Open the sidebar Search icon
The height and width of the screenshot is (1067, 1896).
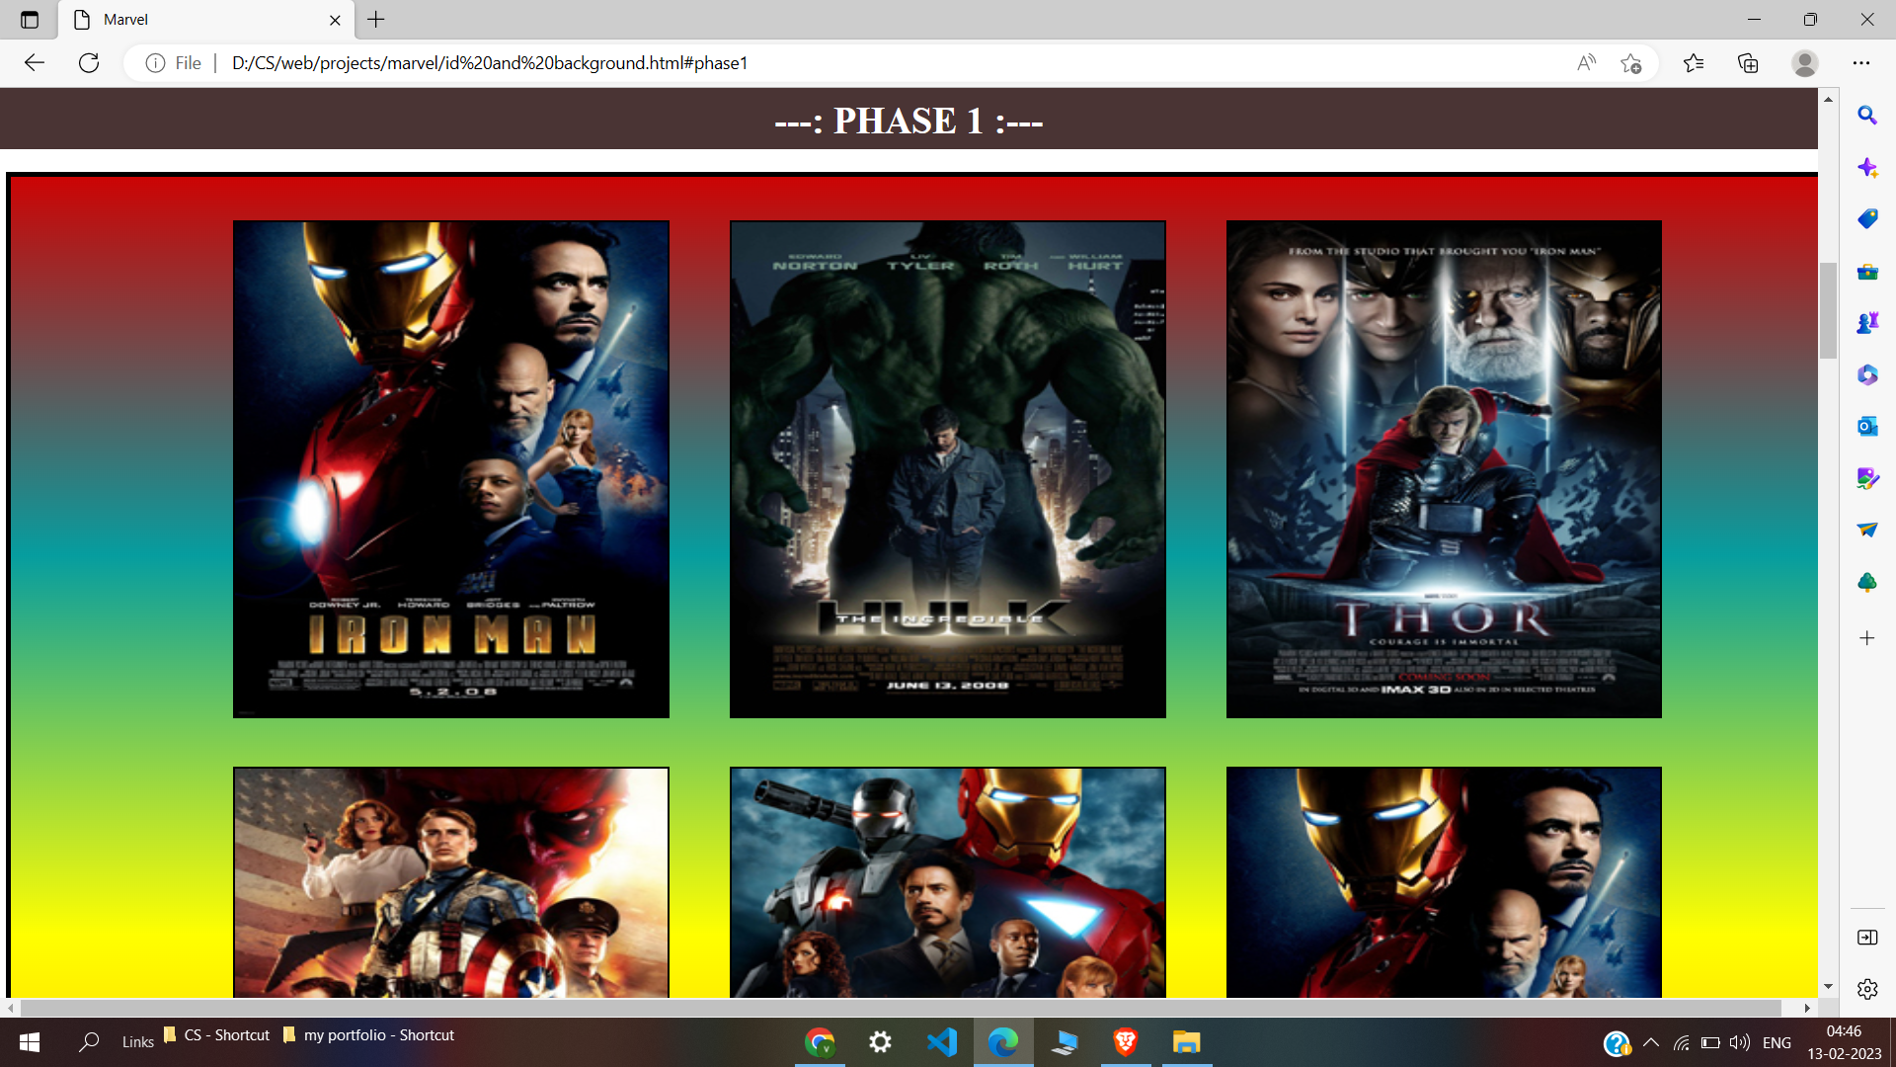(1866, 116)
